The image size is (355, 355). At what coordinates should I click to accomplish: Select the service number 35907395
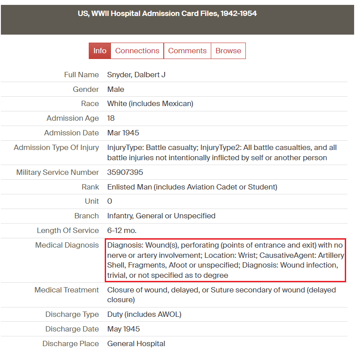coord(125,172)
